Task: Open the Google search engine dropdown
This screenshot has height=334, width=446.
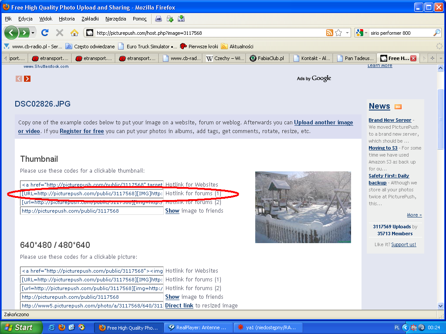Action: [x=360, y=33]
